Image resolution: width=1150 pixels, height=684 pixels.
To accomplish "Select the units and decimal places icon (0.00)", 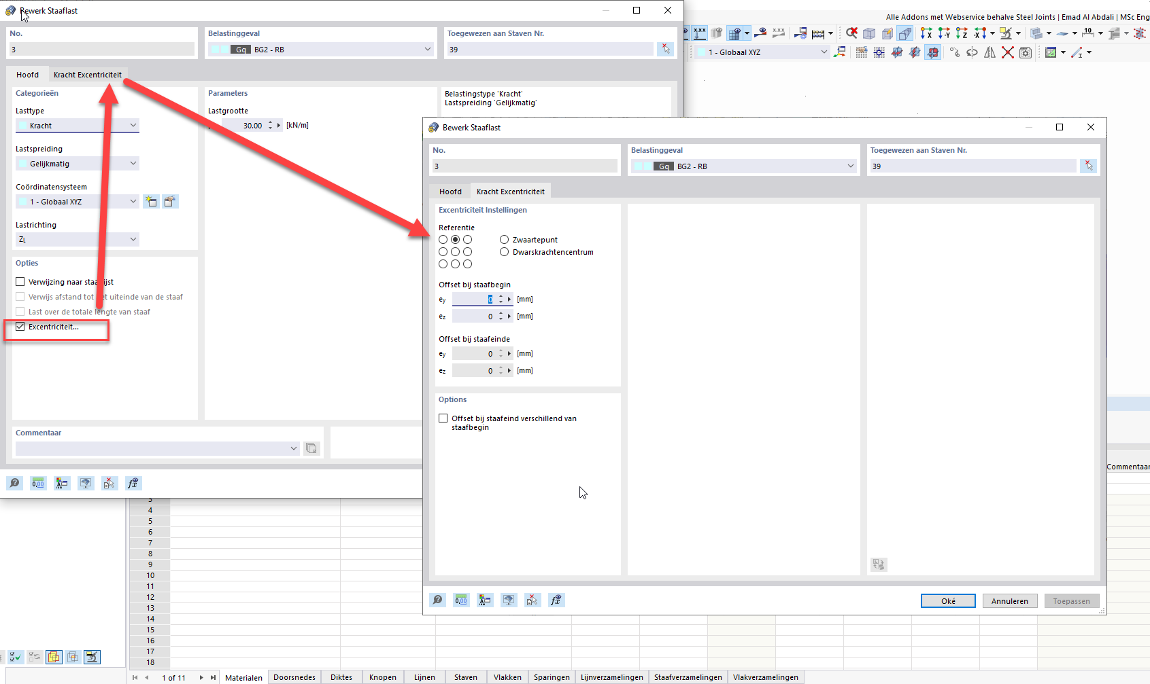I will pyautogui.click(x=461, y=600).
